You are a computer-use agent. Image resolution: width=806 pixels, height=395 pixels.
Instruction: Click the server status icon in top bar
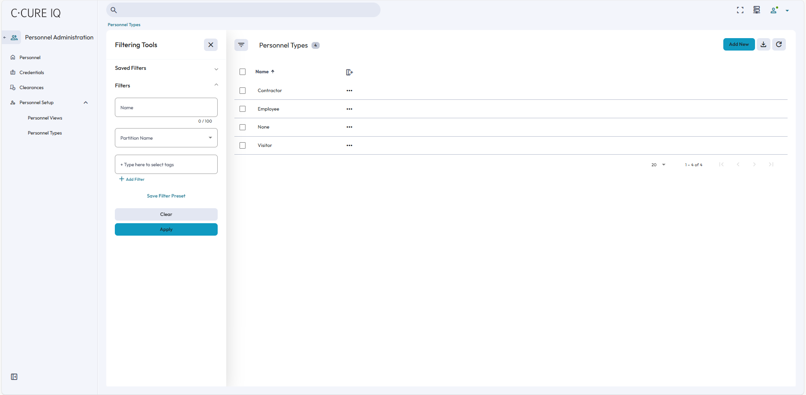(757, 10)
